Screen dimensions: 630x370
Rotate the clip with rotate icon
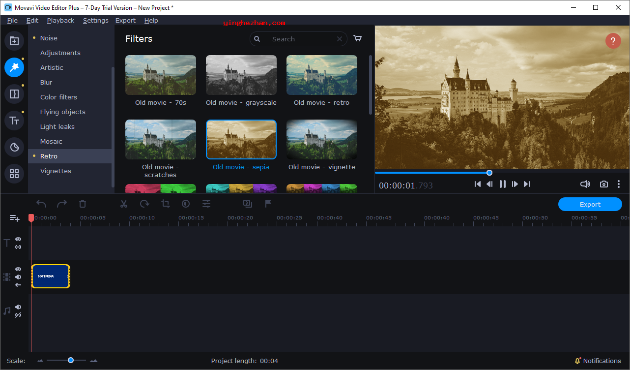144,204
